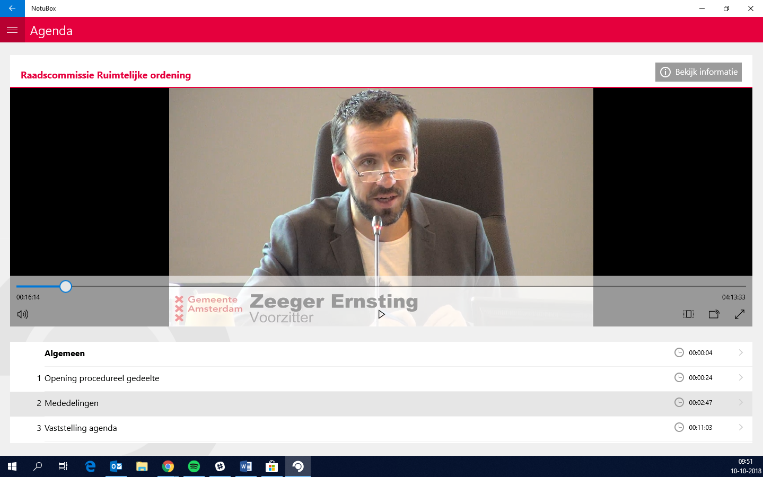Open agenda item 1 Opening procedureel gedeelte
The height and width of the screenshot is (477, 763).
coord(381,378)
